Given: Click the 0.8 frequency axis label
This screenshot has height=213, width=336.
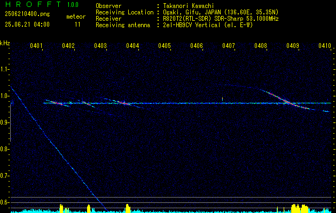Looking at the screenshot, I should [x=4, y=149].
